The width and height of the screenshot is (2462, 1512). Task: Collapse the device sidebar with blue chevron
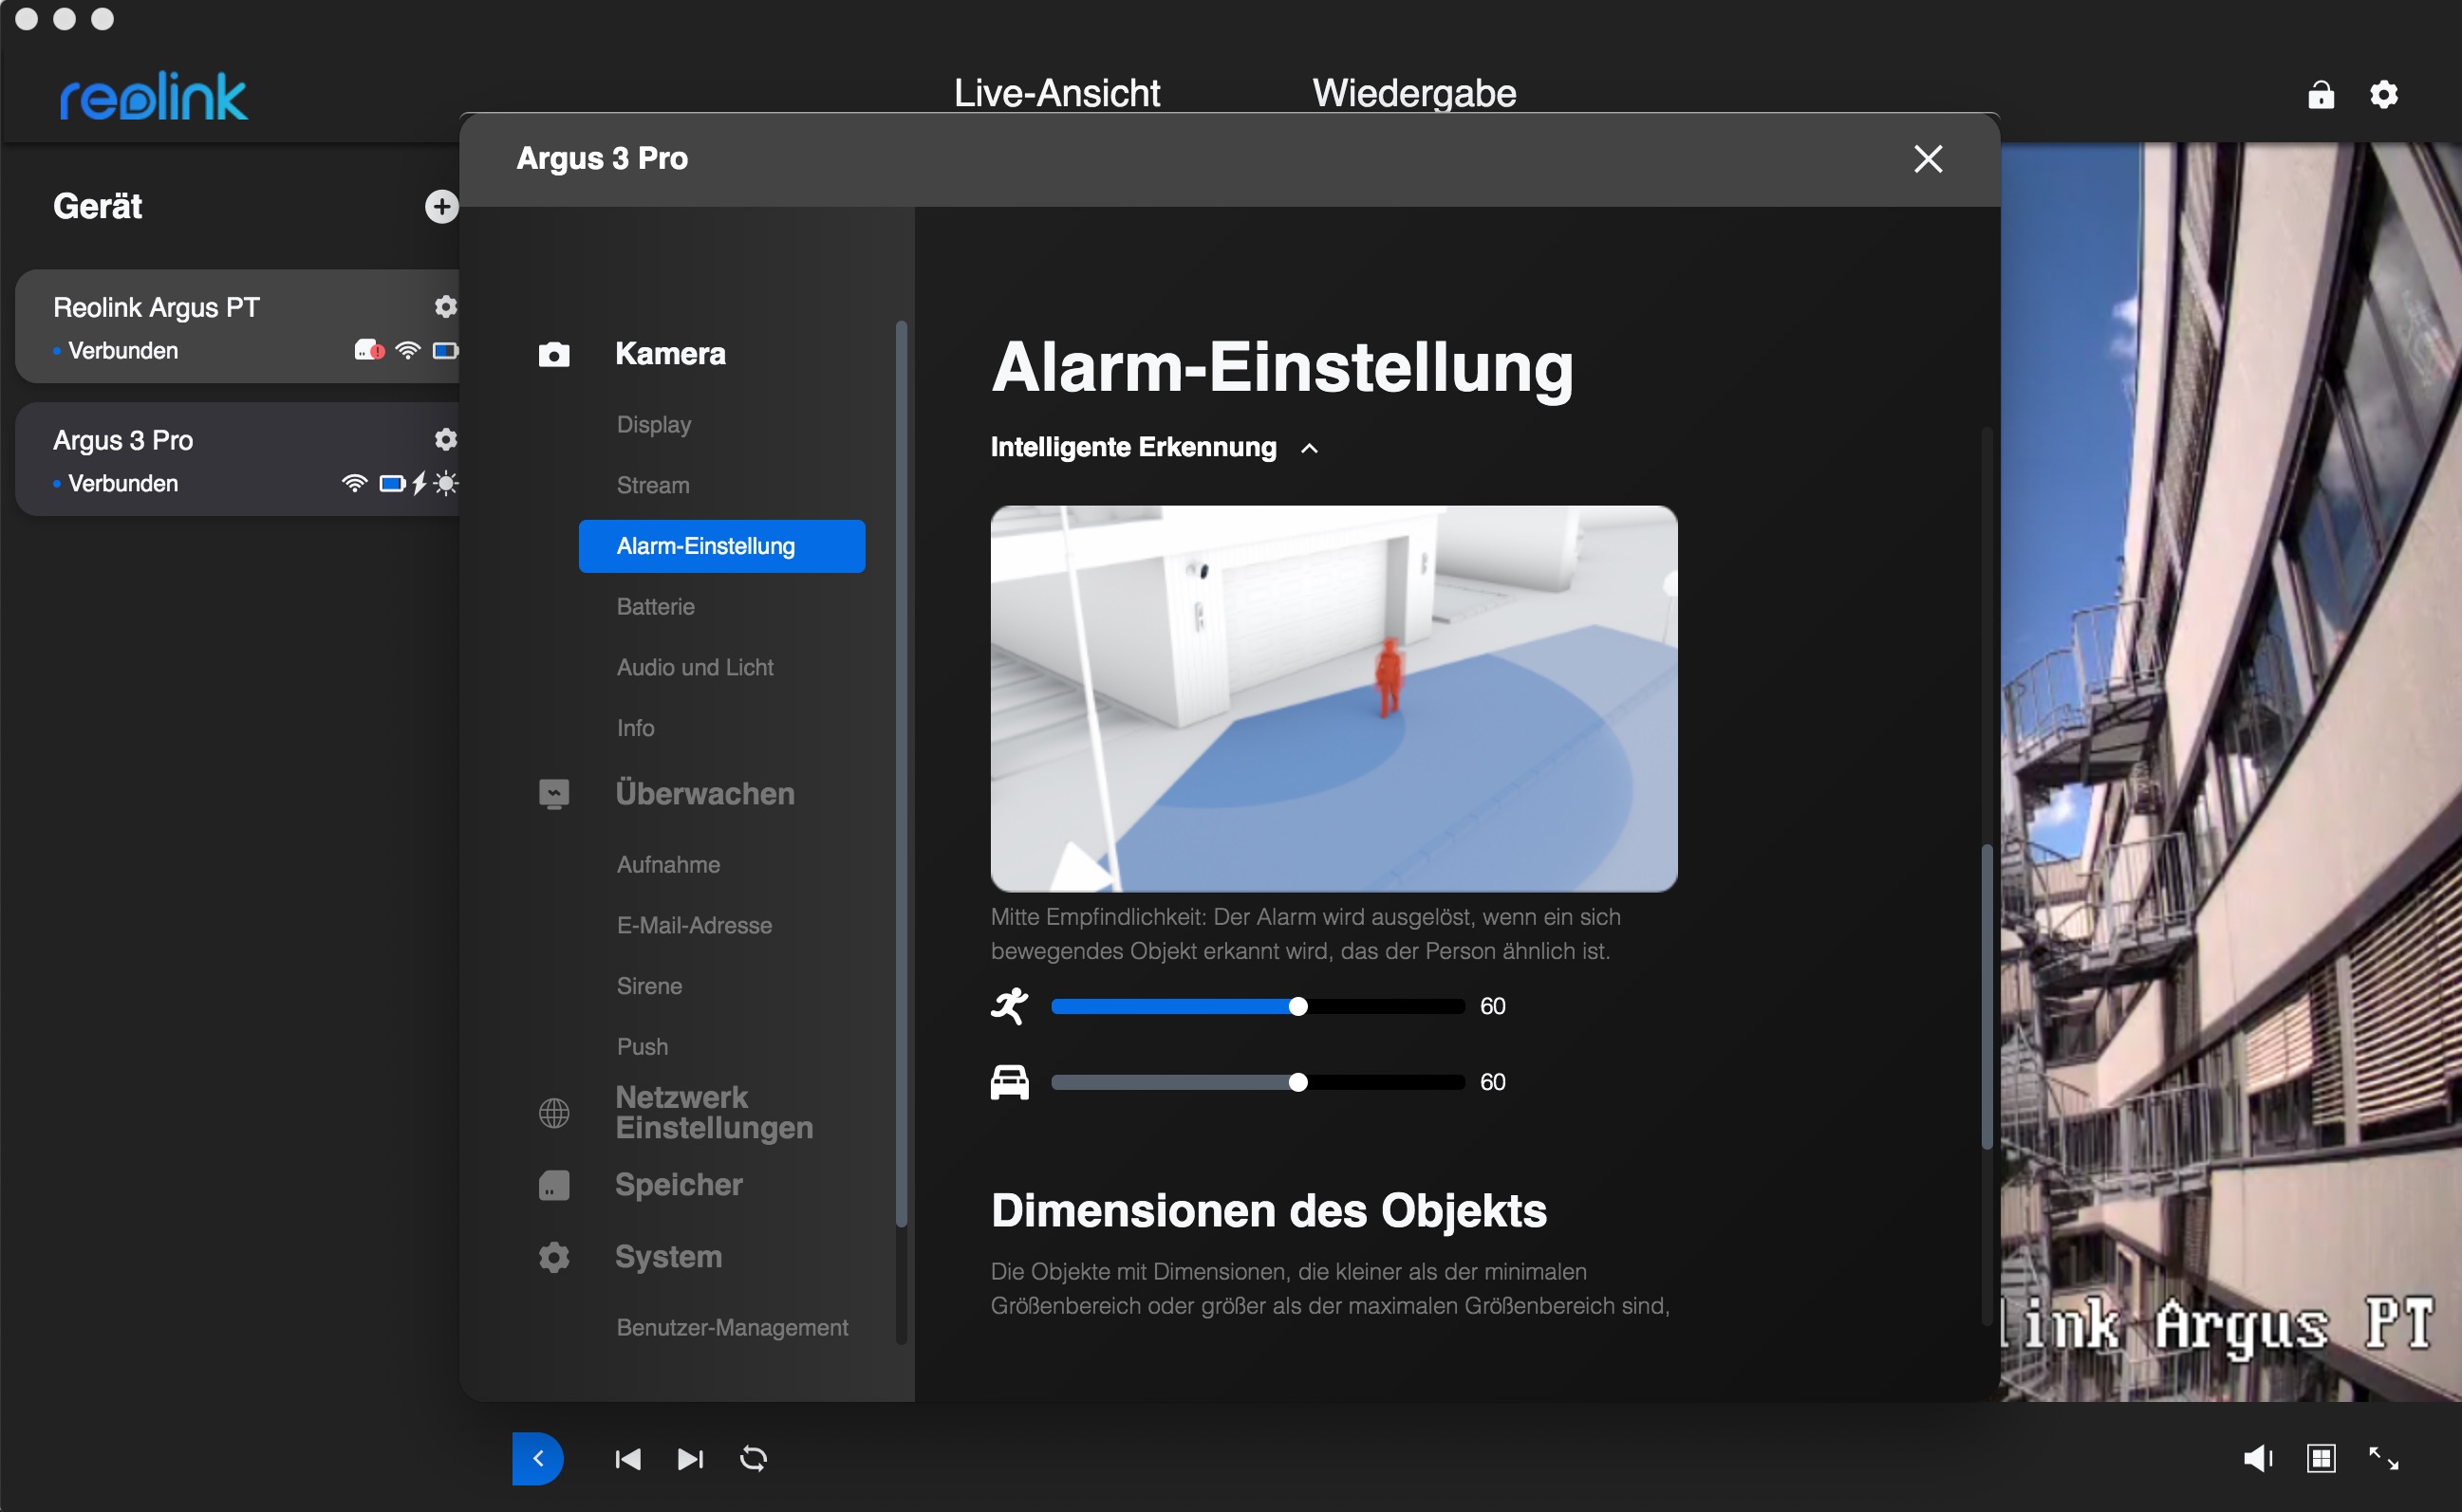(x=537, y=1458)
